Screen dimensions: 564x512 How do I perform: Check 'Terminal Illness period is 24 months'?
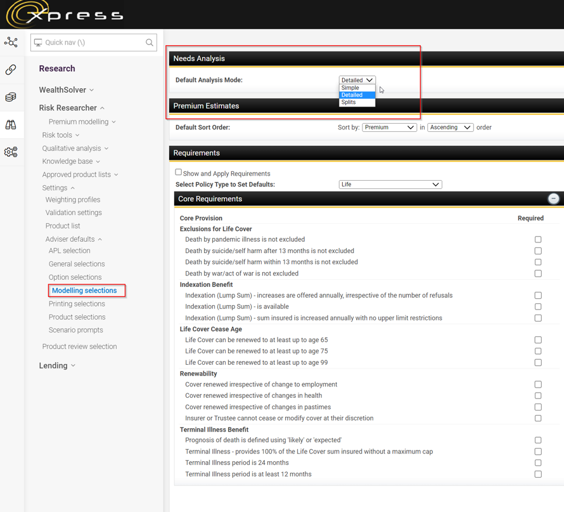[x=538, y=463]
